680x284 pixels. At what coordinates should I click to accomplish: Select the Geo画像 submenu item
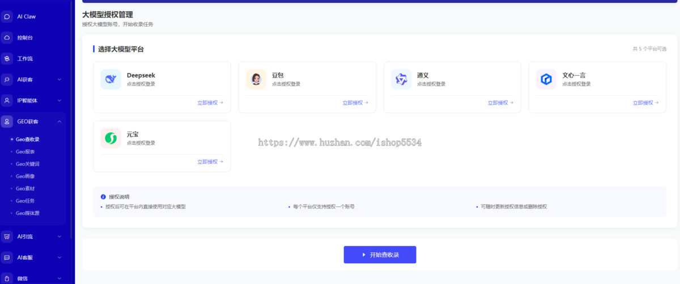pyautogui.click(x=25, y=176)
